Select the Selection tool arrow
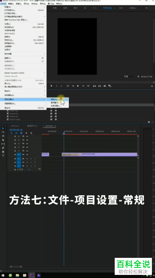This screenshot has width=155, height=278. 3,128
